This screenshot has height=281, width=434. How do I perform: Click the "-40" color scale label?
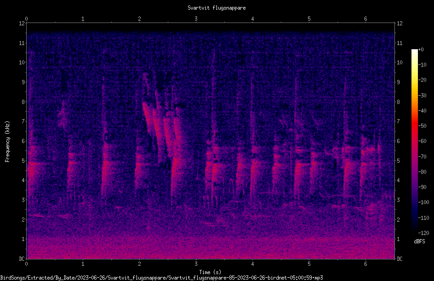click(423, 111)
